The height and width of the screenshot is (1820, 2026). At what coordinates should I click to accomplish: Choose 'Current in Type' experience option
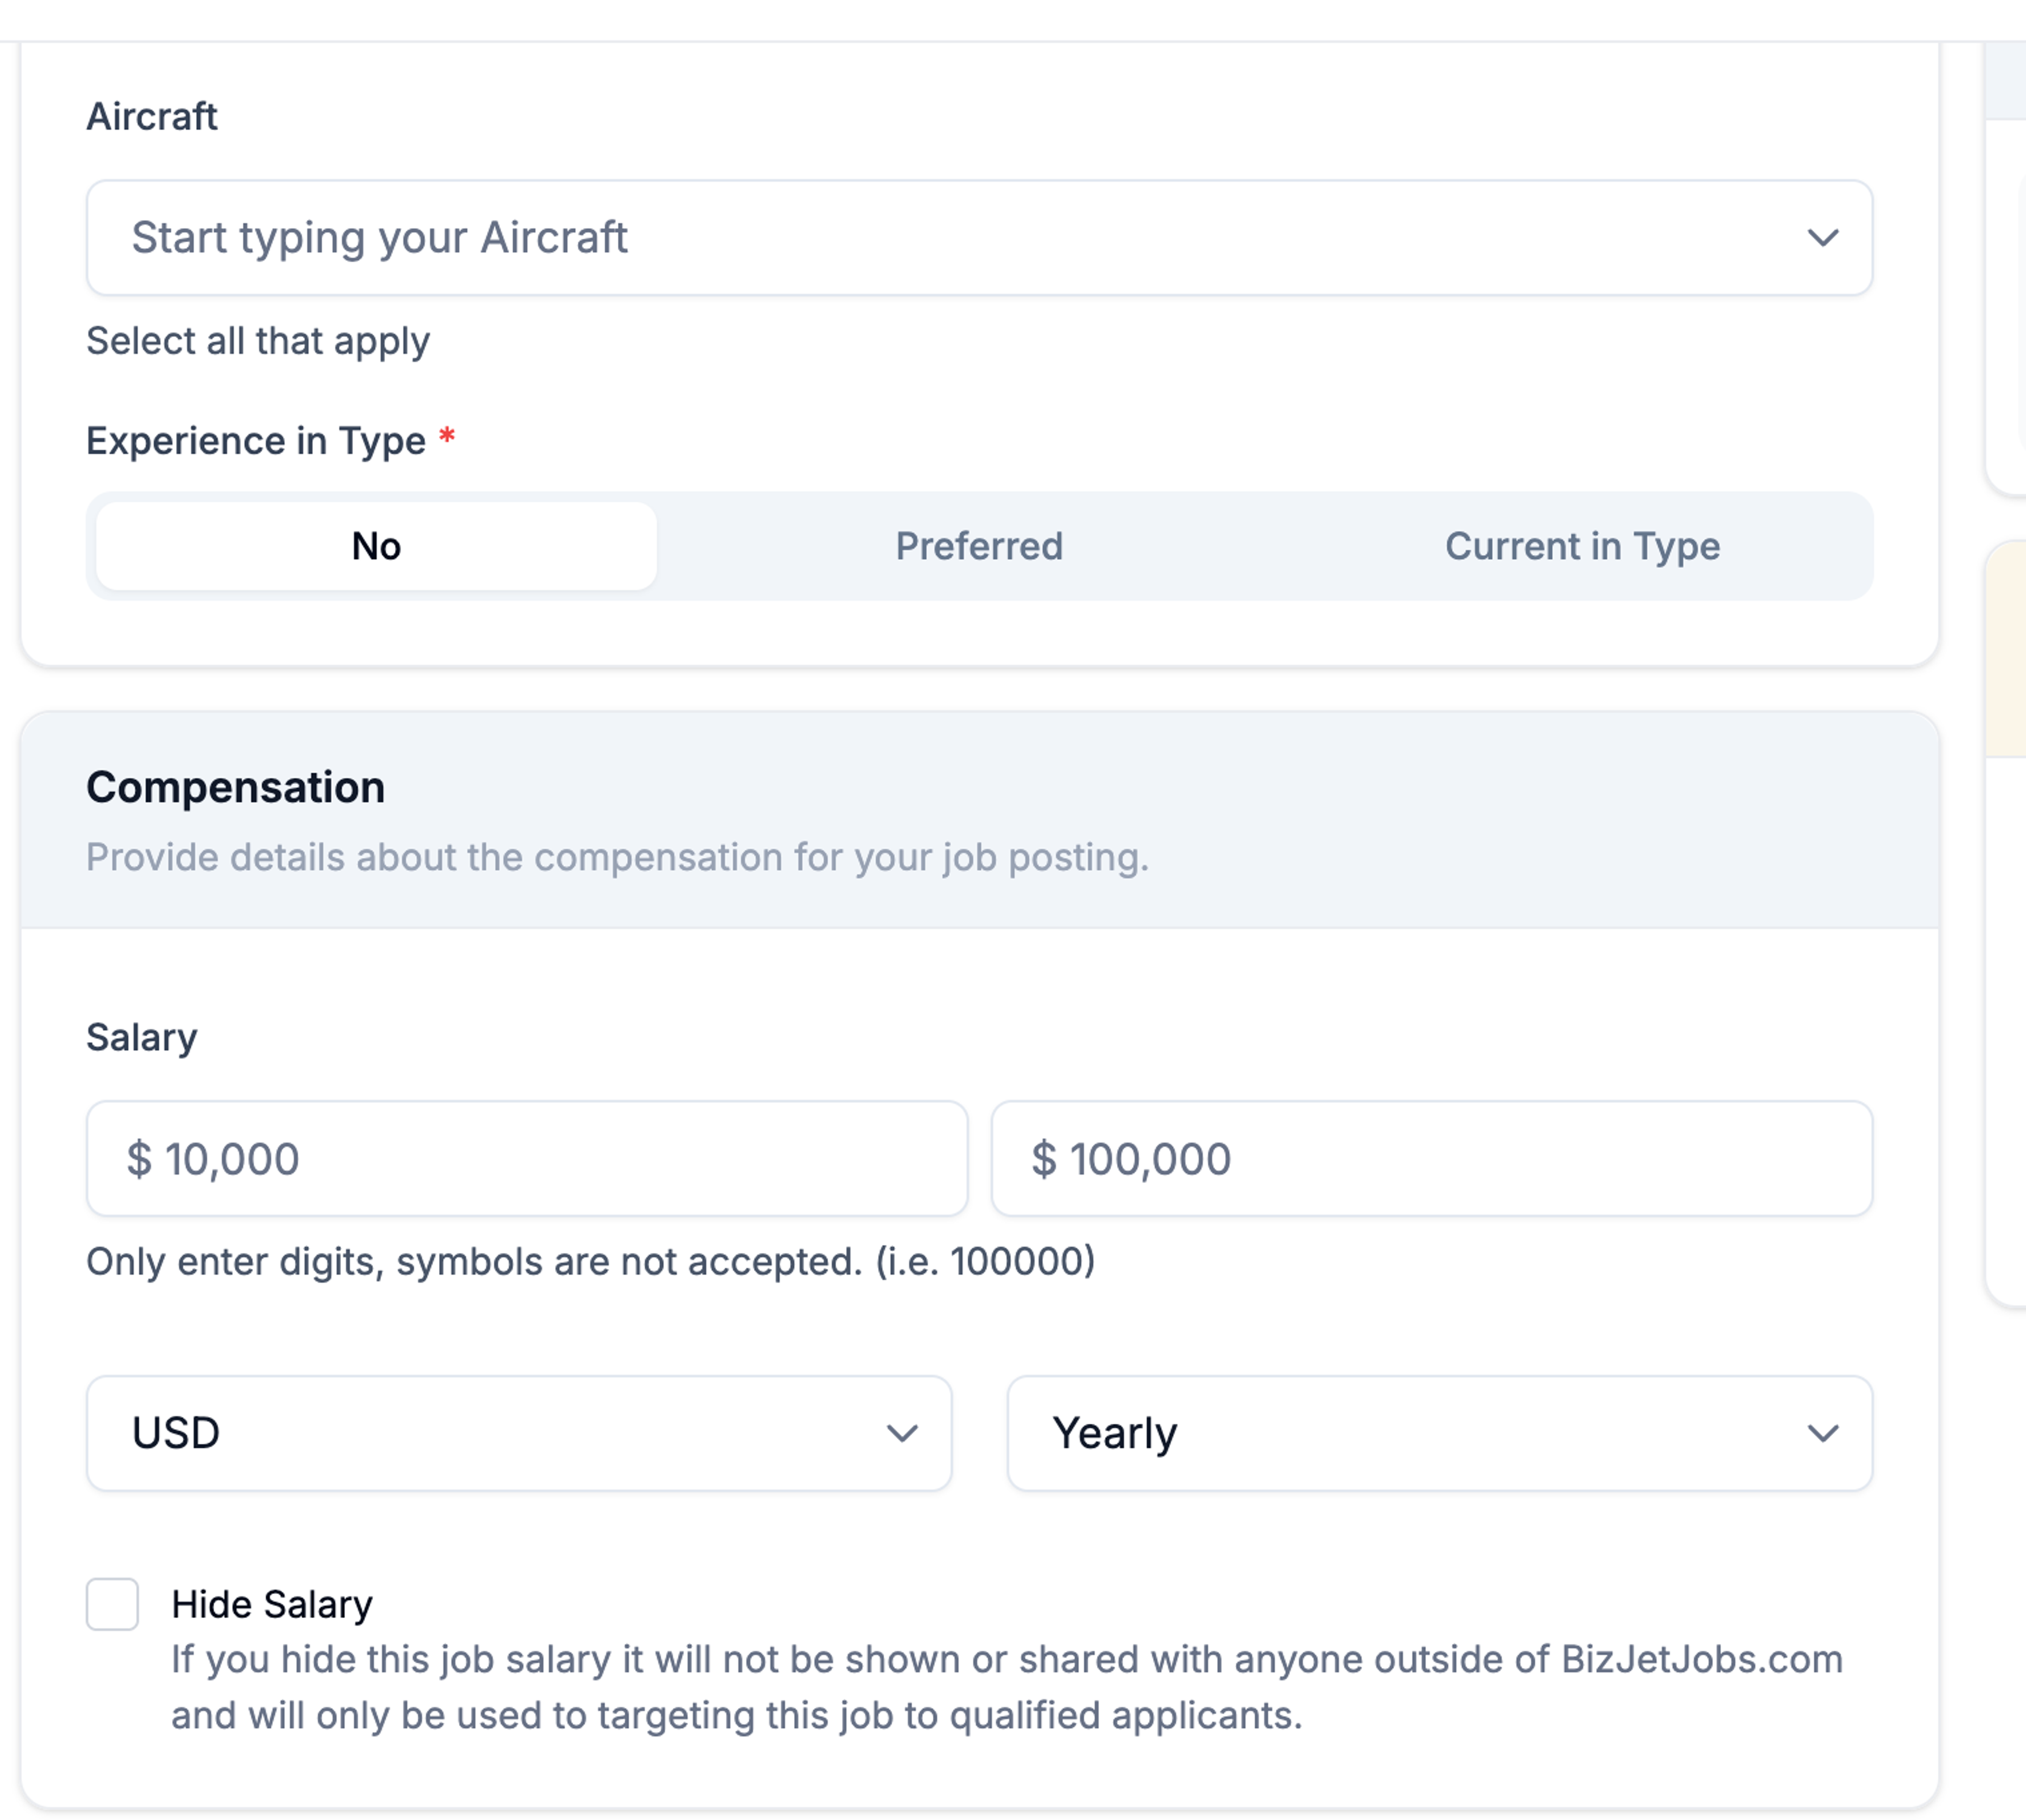[x=1582, y=546]
